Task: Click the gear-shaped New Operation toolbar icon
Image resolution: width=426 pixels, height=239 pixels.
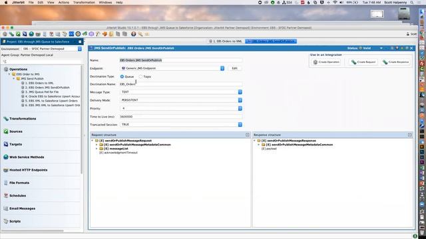Action: coord(5,34)
